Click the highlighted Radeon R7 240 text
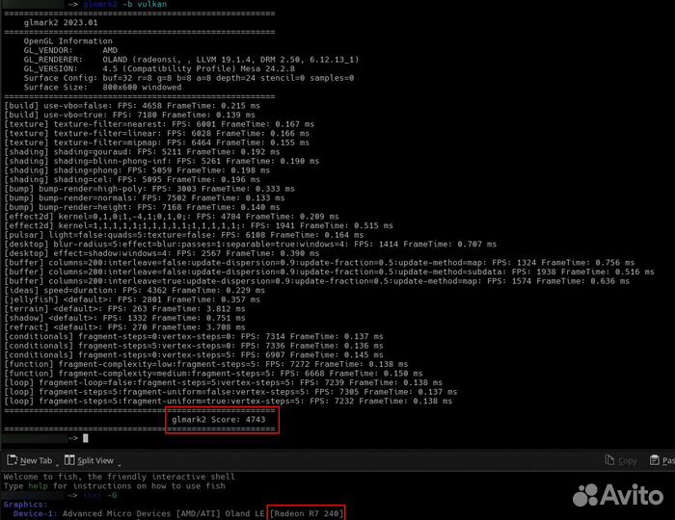The image size is (675, 520). click(305, 512)
